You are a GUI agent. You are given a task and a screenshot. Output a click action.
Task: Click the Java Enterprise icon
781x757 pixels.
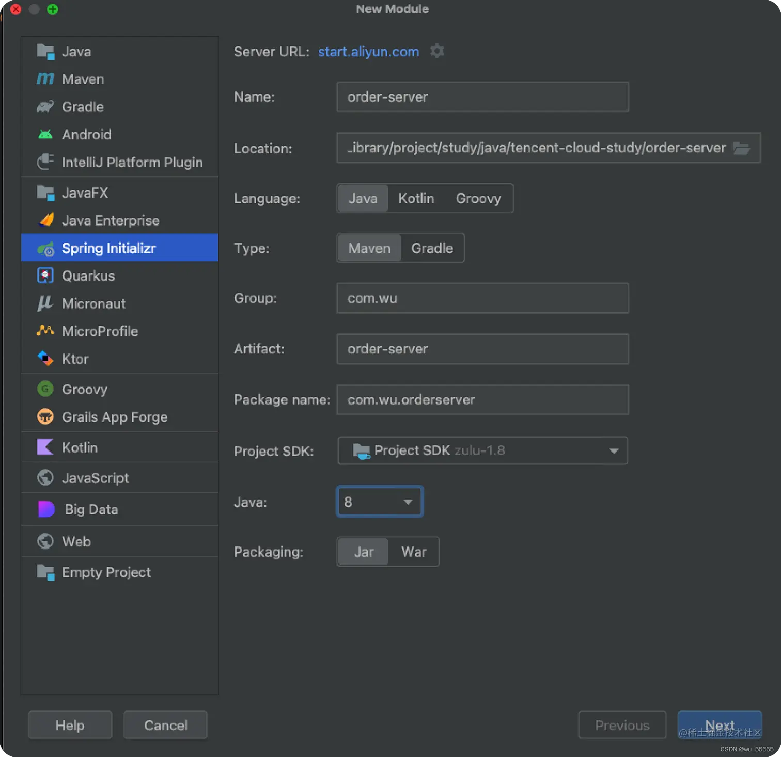click(x=46, y=220)
